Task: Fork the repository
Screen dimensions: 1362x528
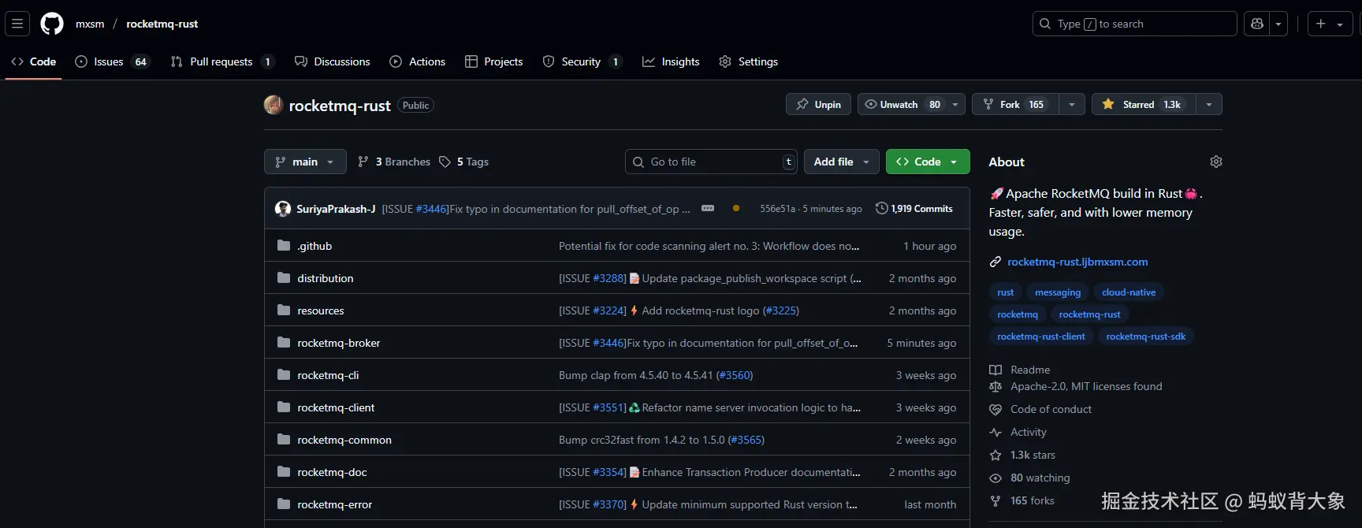Action: 1015,104
